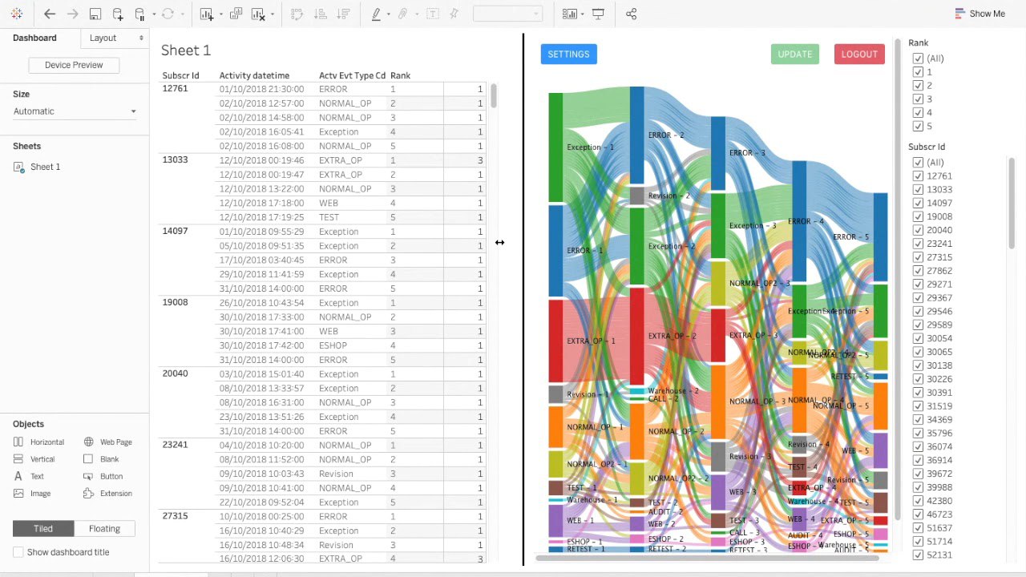Switch to the Layout tab

point(103,38)
